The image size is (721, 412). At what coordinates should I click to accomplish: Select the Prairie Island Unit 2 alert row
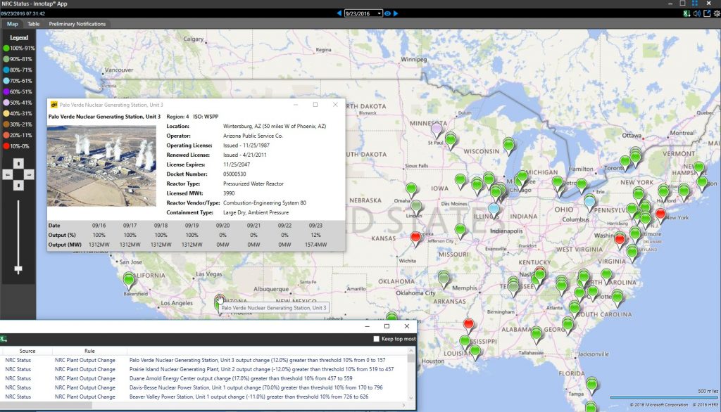click(x=205, y=369)
